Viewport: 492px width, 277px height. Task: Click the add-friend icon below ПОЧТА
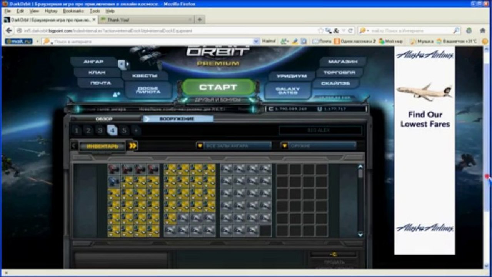(116, 94)
